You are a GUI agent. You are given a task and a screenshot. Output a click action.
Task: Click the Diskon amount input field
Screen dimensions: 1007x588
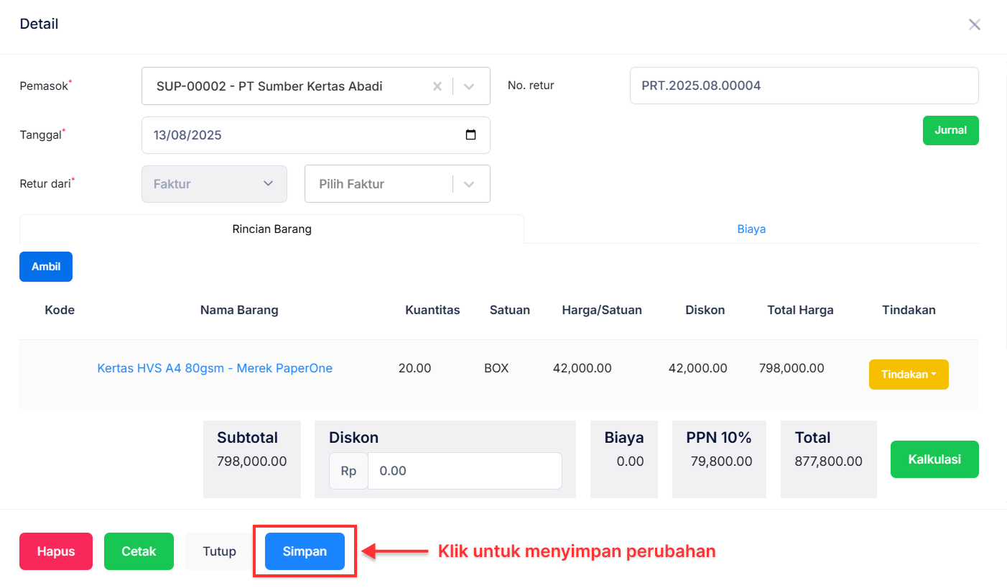tap(465, 471)
